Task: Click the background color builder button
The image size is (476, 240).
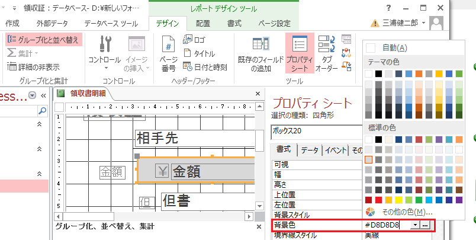Action: coord(426,225)
